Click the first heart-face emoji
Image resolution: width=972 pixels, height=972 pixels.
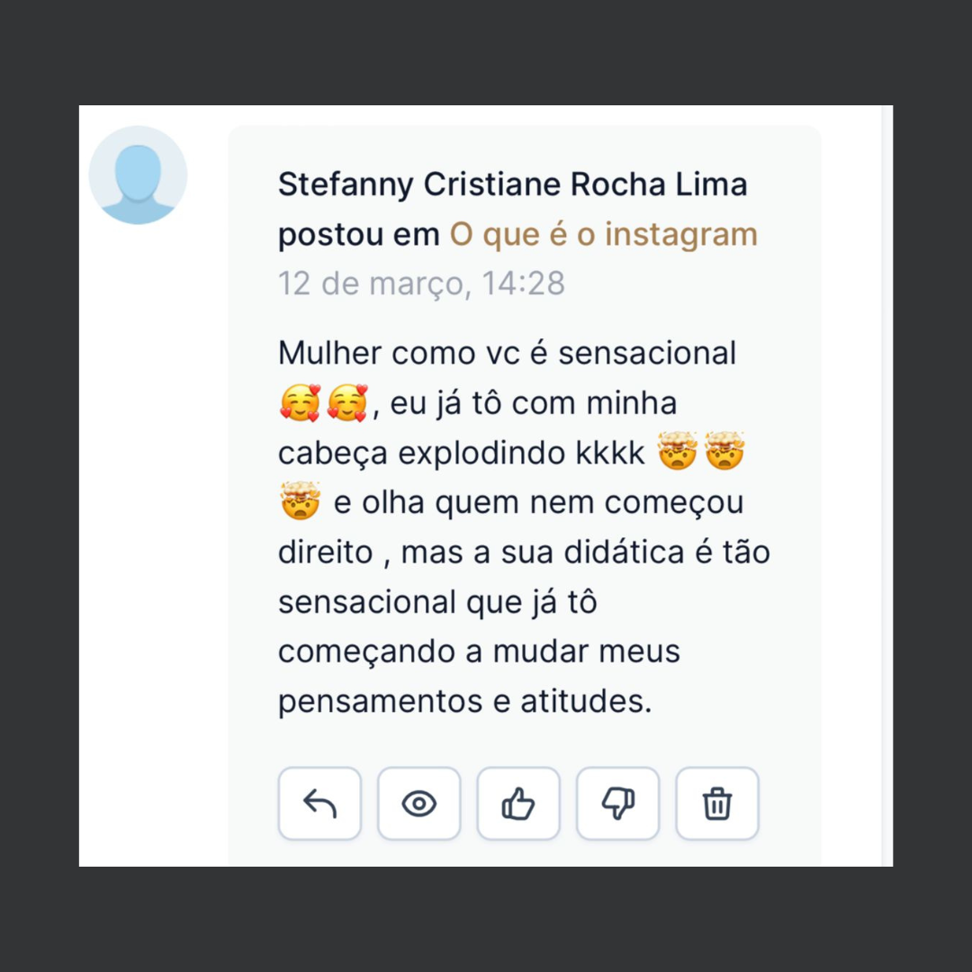click(x=300, y=403)
